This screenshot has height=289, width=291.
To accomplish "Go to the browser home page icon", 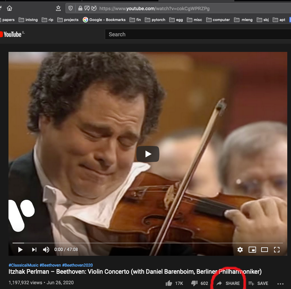I will pos(9,8).
